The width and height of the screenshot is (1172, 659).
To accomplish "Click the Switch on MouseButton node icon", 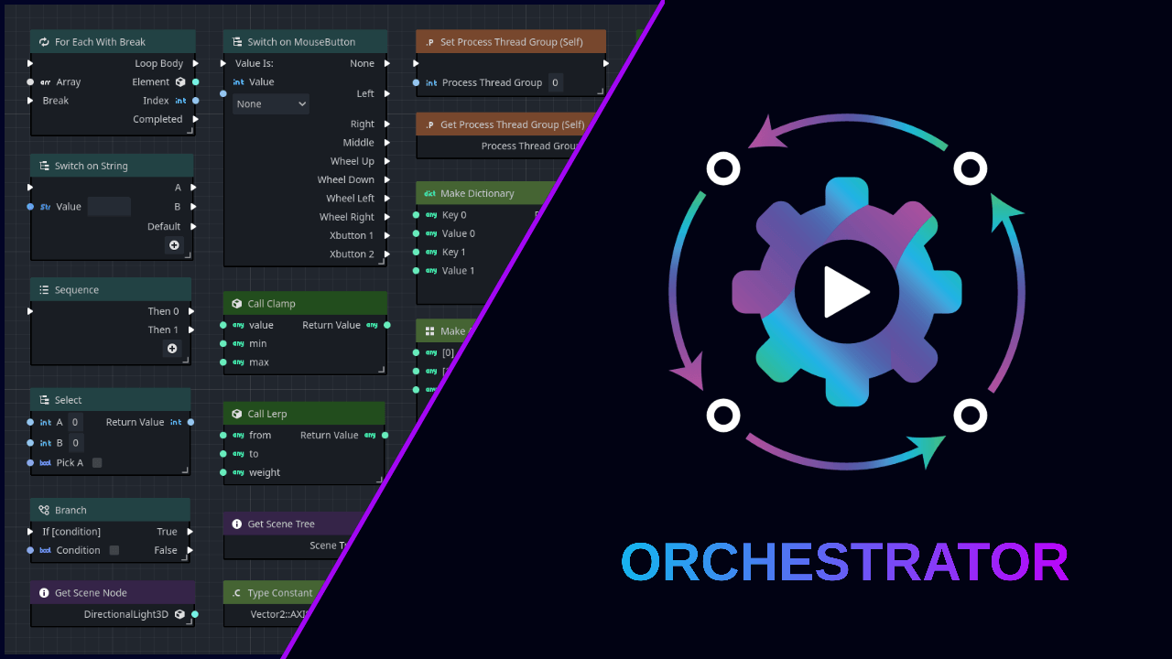I will click(237, 42).
